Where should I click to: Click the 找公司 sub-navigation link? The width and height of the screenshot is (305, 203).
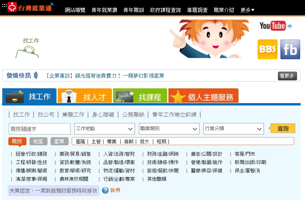[x=46, y=115]
